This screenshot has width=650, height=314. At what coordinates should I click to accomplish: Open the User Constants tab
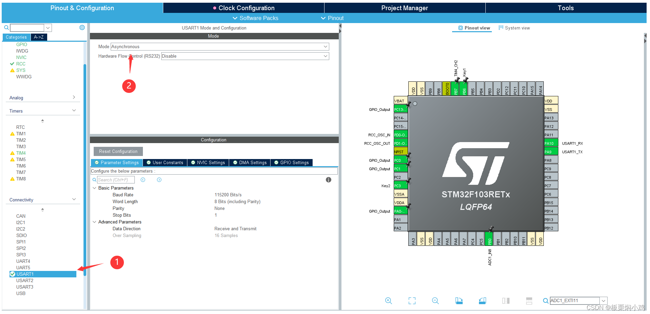[x=165, y=162]
